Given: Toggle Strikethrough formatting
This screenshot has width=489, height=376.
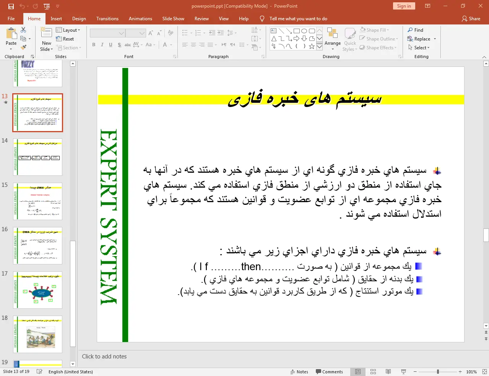Looking at the screenshot, I should tap(128, 45).
